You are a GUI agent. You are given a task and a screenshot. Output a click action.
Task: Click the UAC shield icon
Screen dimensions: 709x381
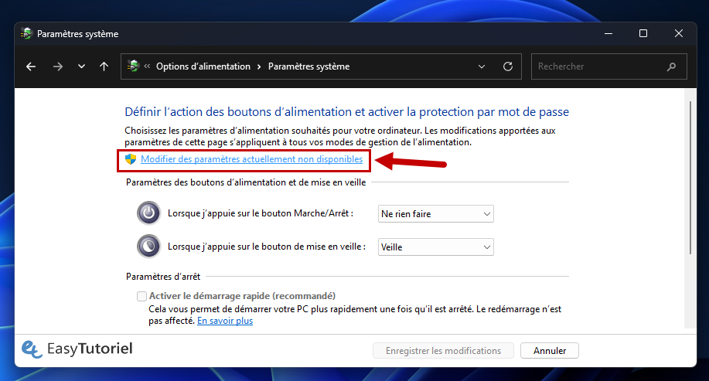(x=131, y=159)
